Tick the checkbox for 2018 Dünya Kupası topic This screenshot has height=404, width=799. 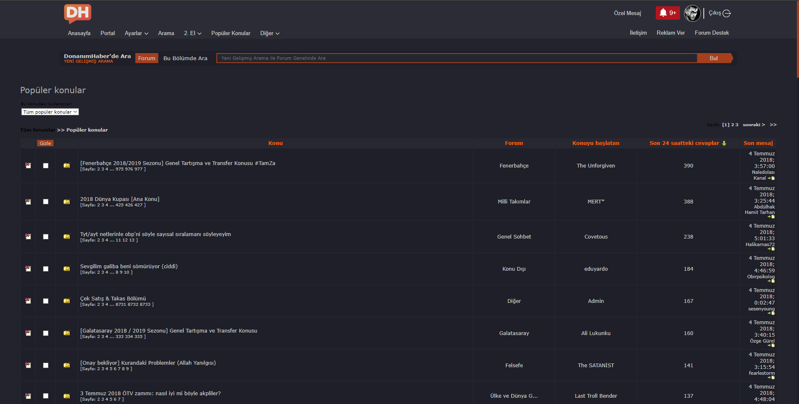tap(46, 201)
